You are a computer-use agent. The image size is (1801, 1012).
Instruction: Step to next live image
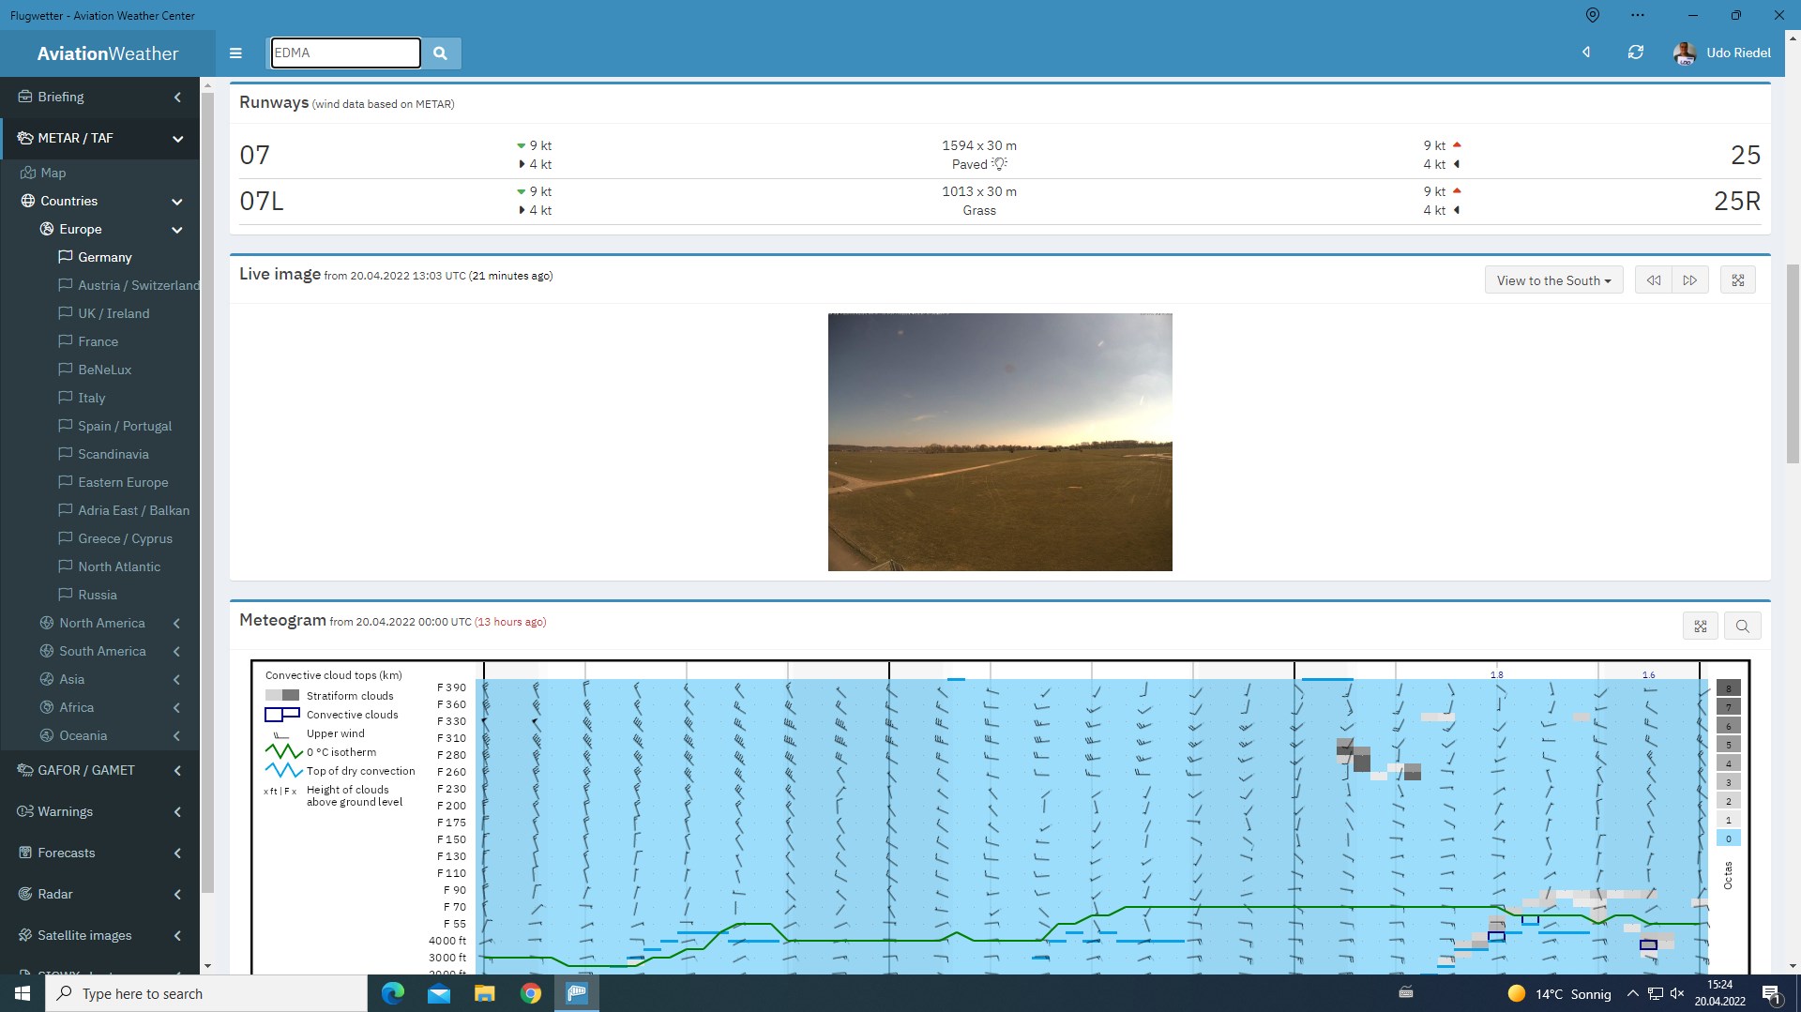[1689, 280]
